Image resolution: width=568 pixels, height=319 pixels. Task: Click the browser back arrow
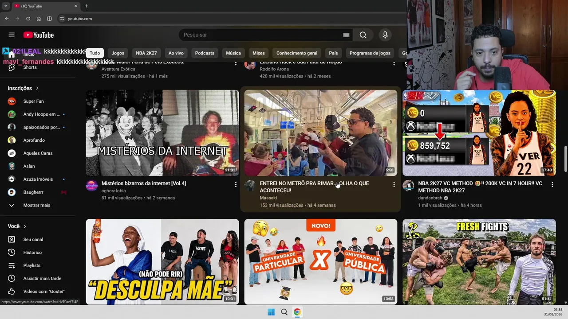click(x=7, y=19)
